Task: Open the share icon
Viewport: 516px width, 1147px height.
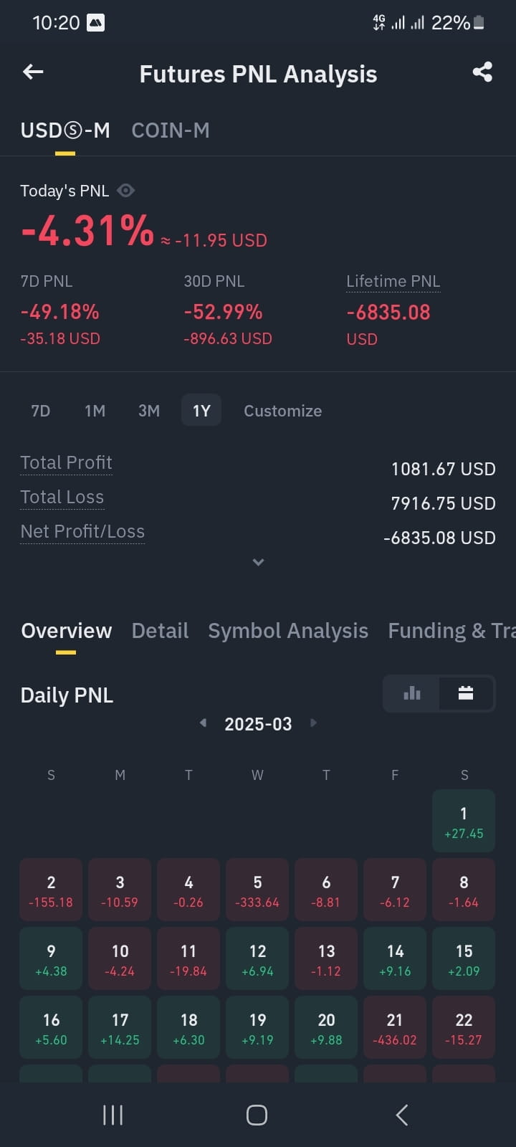Action: tap(482, 72)
